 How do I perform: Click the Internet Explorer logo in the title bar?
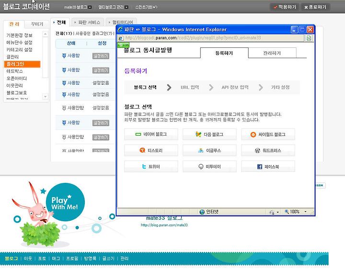[120, 30]
